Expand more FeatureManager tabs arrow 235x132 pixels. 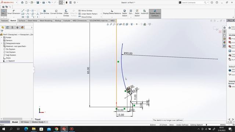point(32,27)
